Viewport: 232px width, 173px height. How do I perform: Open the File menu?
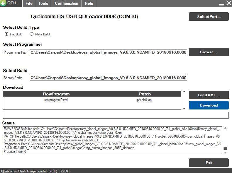click(29, 4)
